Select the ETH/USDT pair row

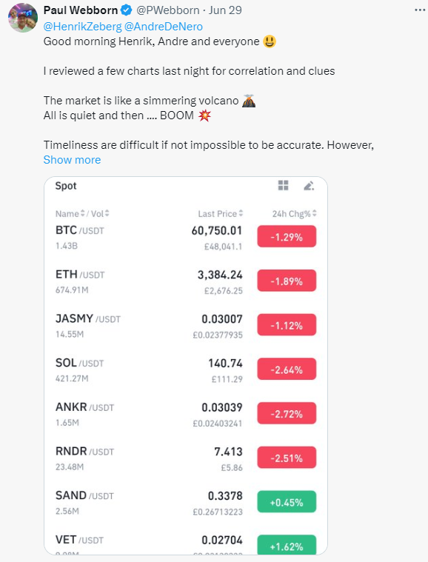tap(186, 281)
